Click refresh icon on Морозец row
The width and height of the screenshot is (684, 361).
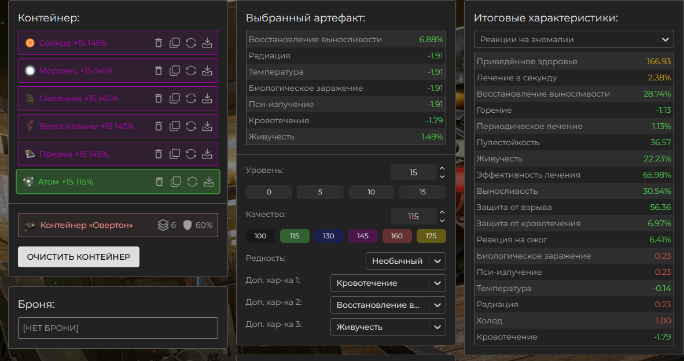tap(190, 71)
